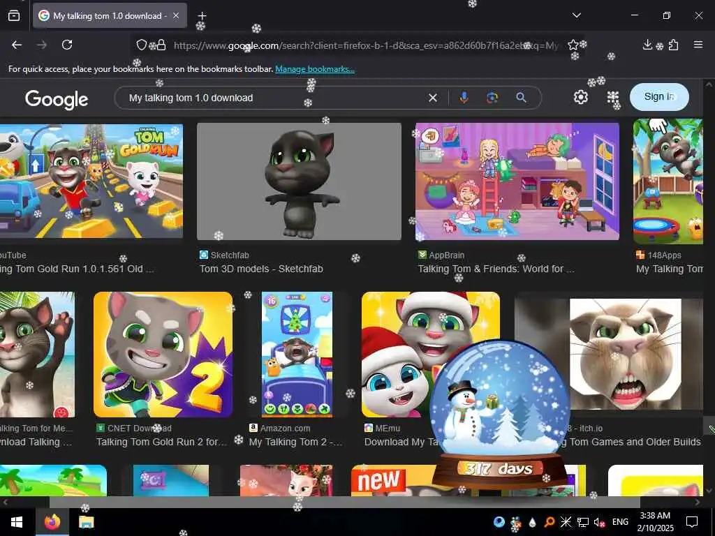Open the Amazon My Talking Tom 2 thumbnail

297,355
